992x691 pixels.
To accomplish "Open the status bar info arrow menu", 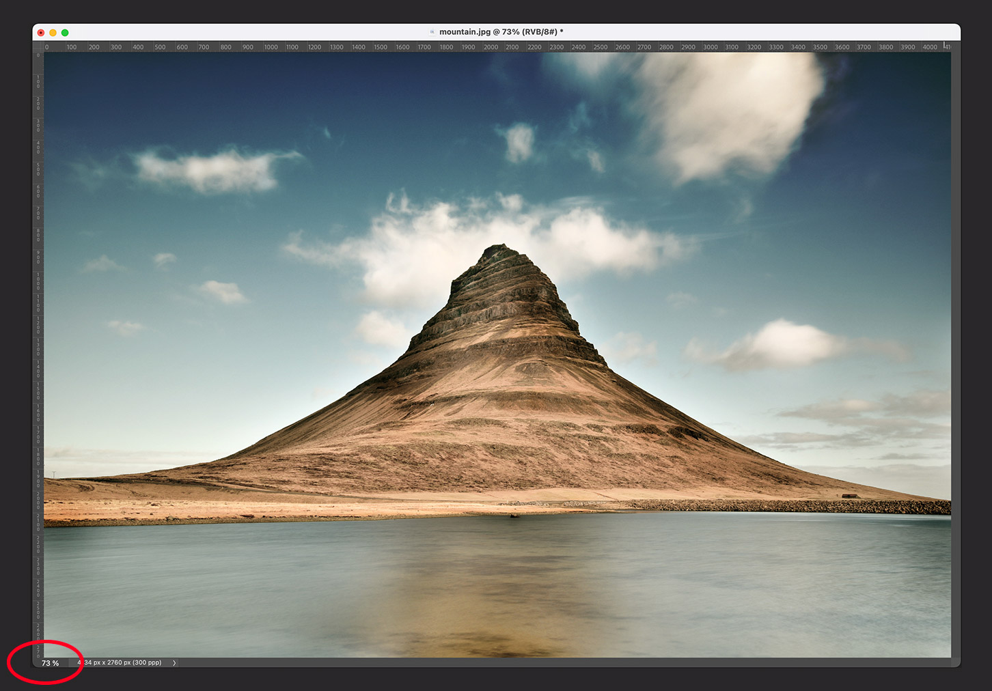I will 174,663.
